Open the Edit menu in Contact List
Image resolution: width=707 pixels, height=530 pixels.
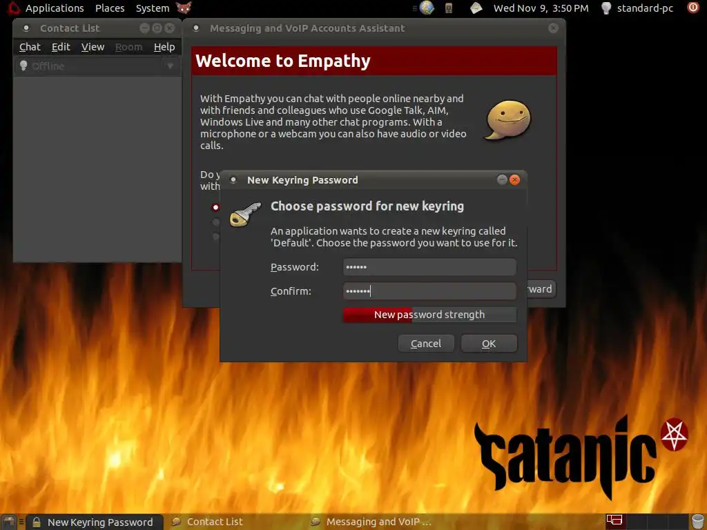(61, 47)
